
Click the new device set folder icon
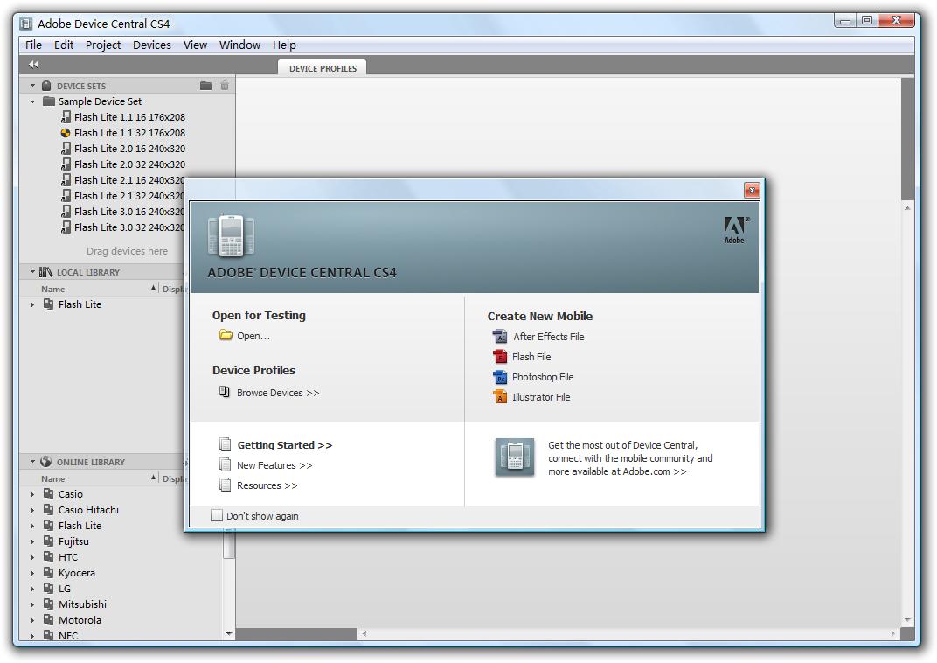pyautogui.click(x=205, y=86)
